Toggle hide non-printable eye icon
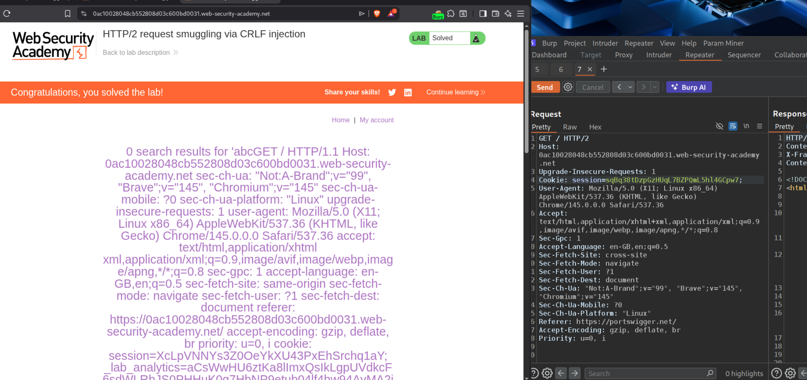 (719, 126)
